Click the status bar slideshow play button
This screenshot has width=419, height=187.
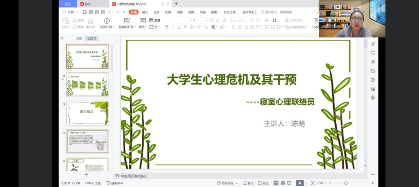(x=300, y=183)
